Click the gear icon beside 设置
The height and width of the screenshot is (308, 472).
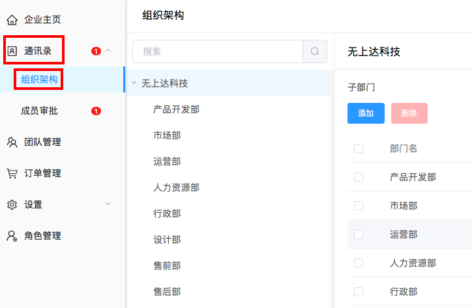point(12,204)
